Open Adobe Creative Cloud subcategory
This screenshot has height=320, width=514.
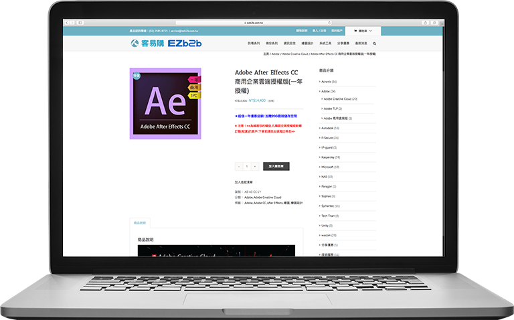tap(339, 98)
